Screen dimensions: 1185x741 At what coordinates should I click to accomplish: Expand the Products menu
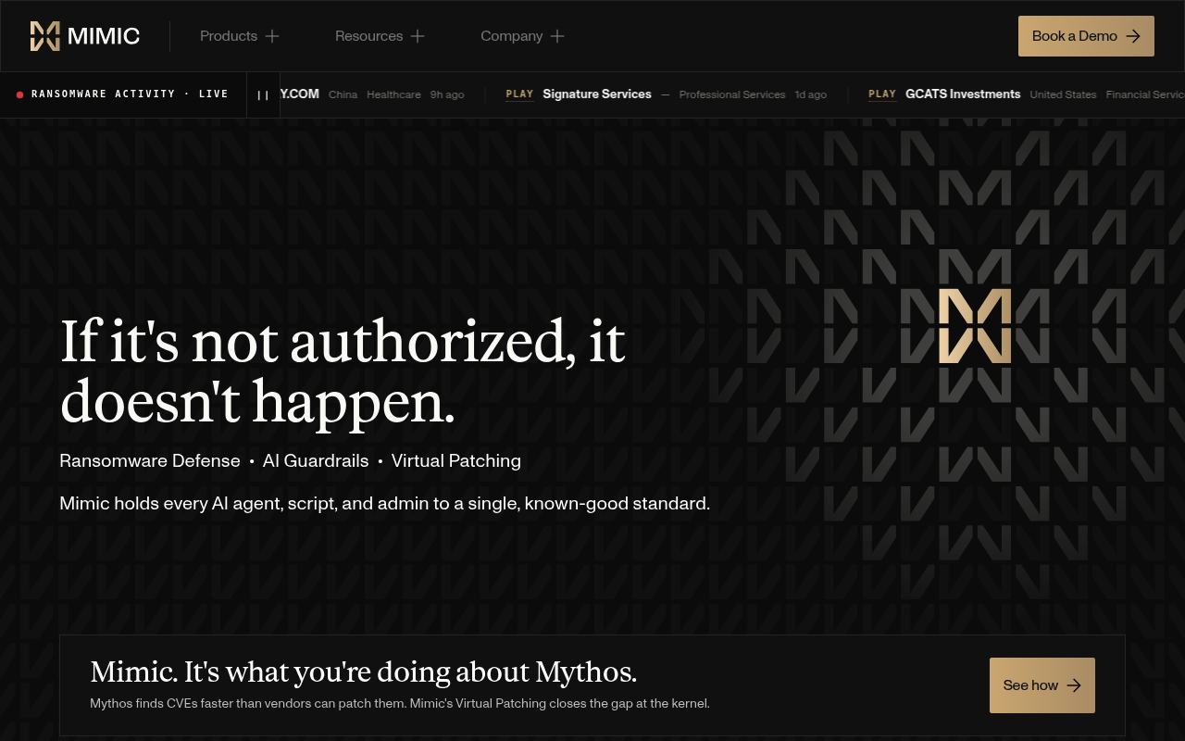pyautogui.click(x=240, y=36)
